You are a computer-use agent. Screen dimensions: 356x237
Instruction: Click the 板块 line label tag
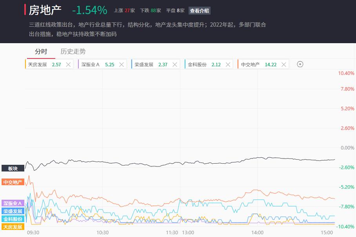(13, 168)
